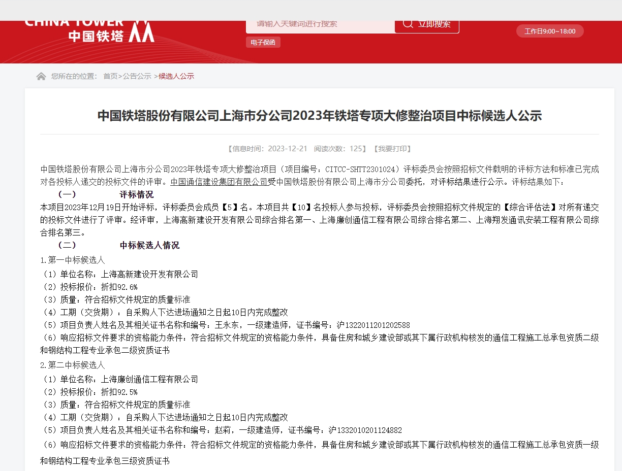Screen dimensions: 622x471
Task: Click the 上海高新建设开发有限公司 unit name line
Action: click(x=119, y=274)
